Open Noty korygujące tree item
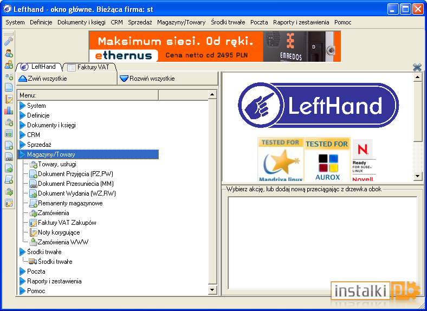This screenshot has height=311, width=427. (59, 232)
